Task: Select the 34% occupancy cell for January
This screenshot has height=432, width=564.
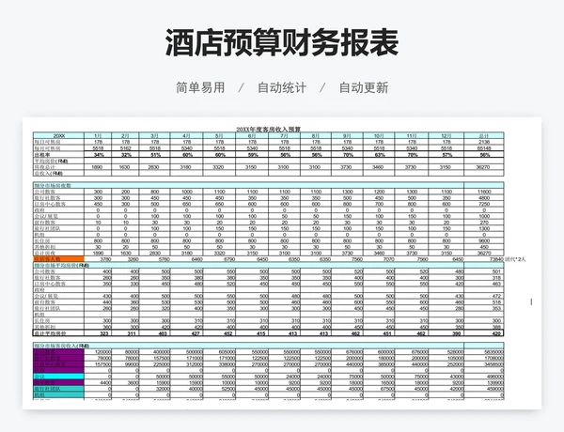Action: pyautogui.click(x=99, y=155)
